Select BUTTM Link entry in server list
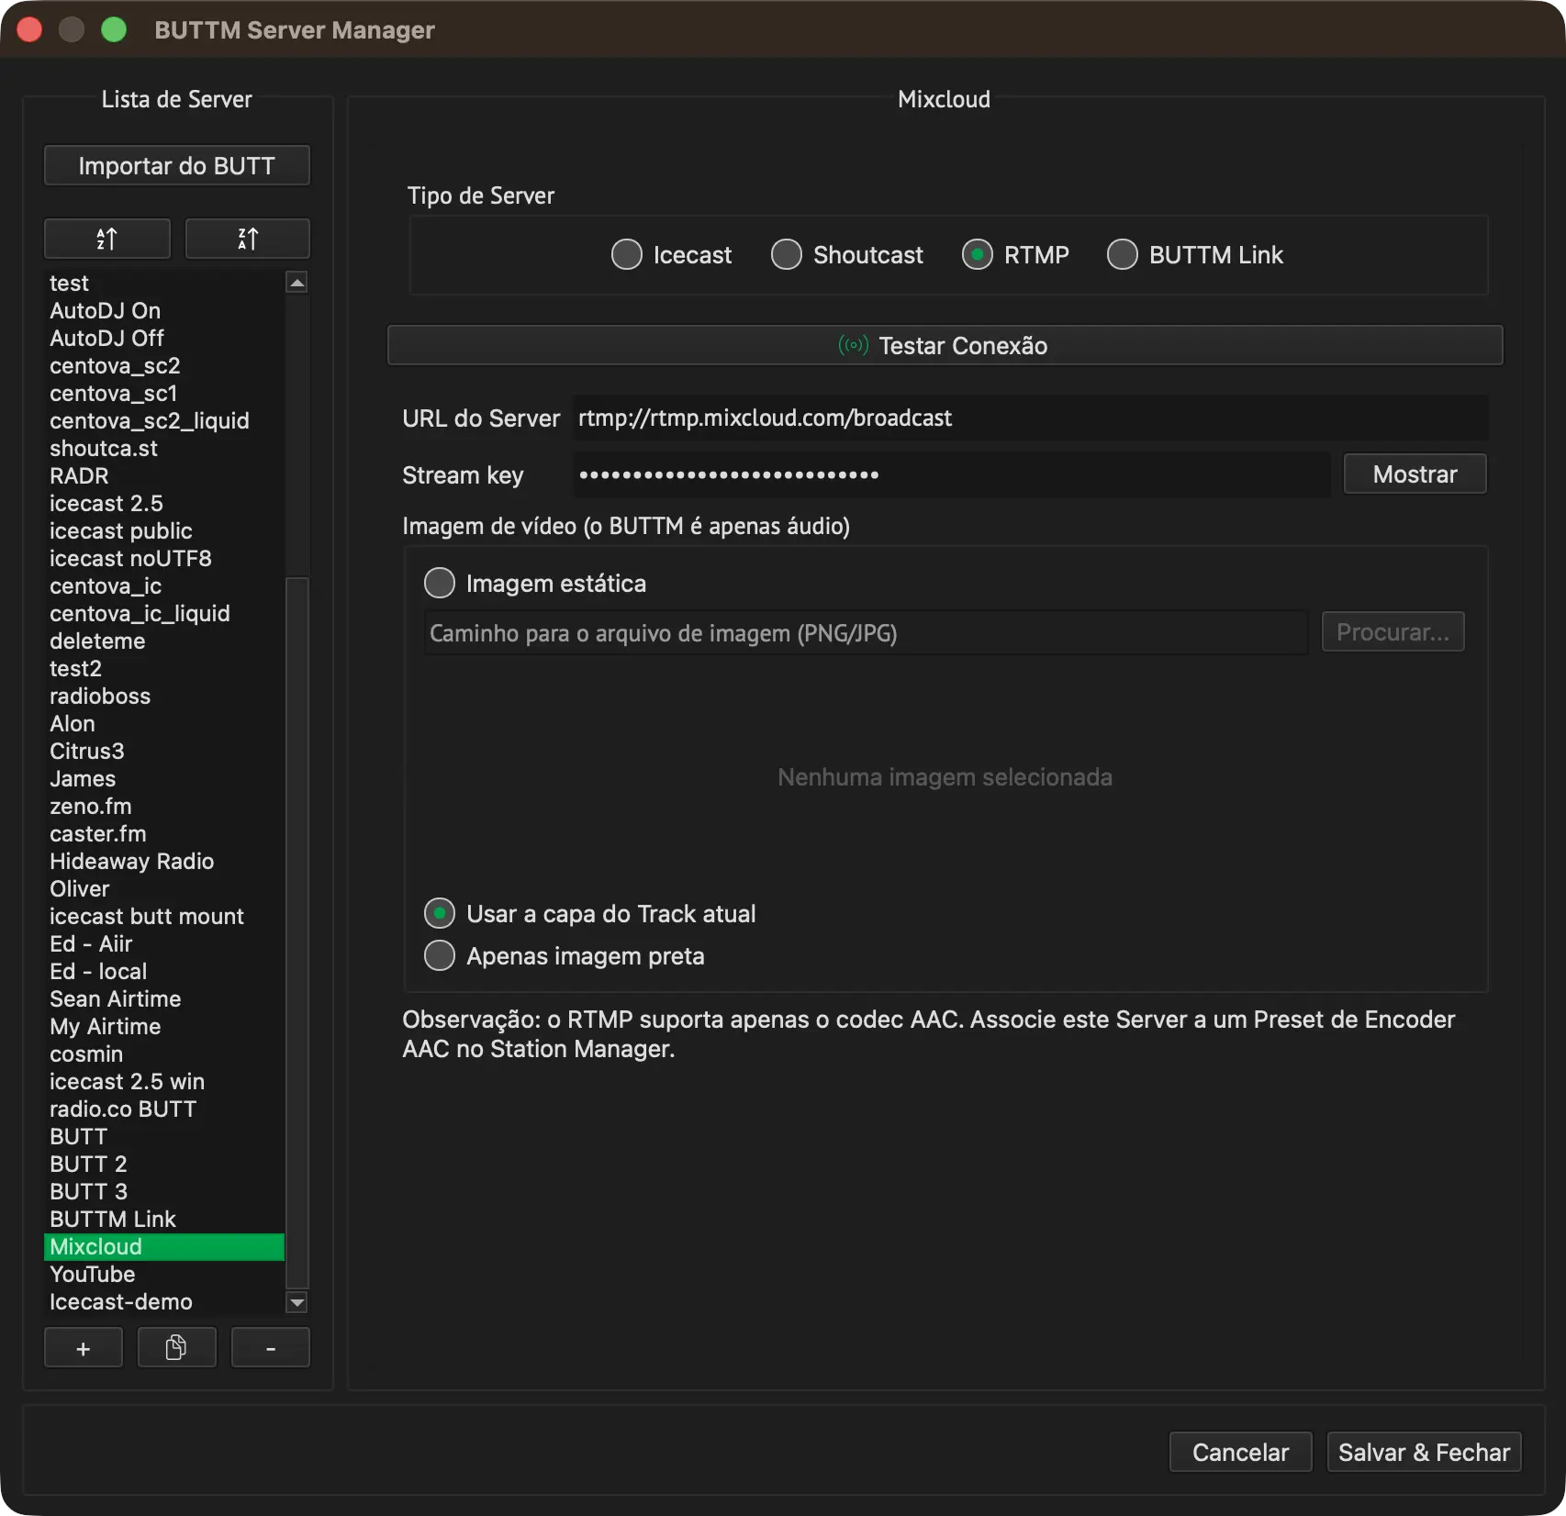 point(164,1219)
